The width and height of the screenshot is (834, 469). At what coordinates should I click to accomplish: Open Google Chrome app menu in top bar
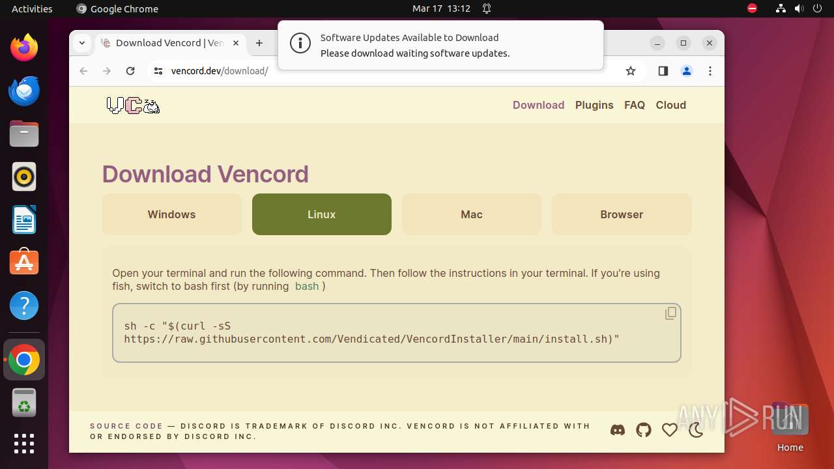point(117,8)
